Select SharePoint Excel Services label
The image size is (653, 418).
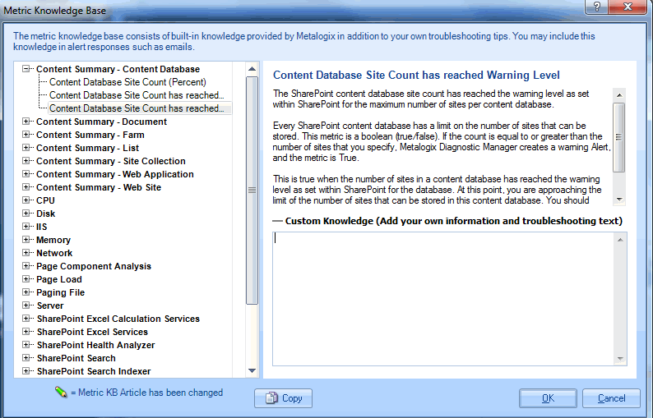(92, 332)
